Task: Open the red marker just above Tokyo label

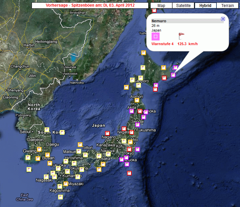Action: [129, 149]
